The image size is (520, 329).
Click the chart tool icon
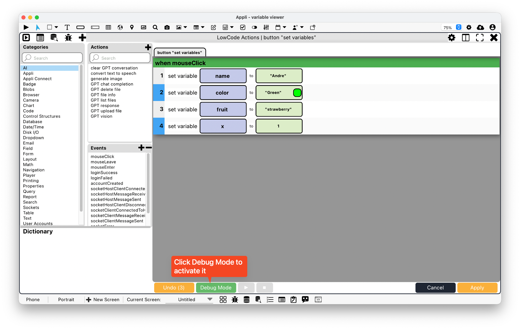[144, 27]
